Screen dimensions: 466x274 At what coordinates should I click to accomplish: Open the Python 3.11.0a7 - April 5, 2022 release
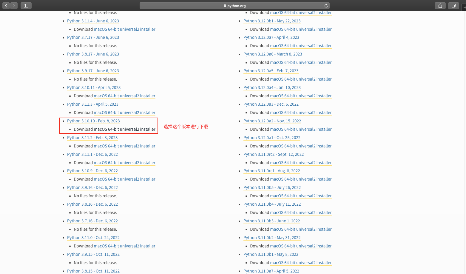tap(271, 271)
